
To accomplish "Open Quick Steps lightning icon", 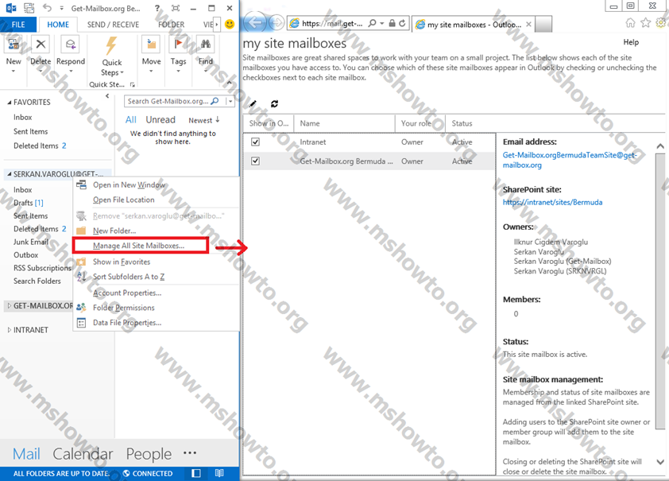I will click(x=112, y=45).
